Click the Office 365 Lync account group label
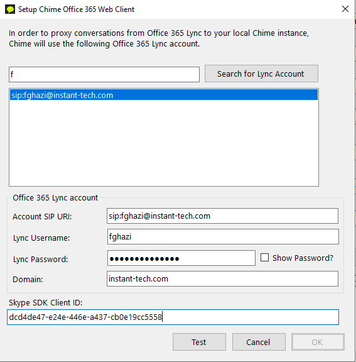 pyautogui.click(x=55, y=198)
